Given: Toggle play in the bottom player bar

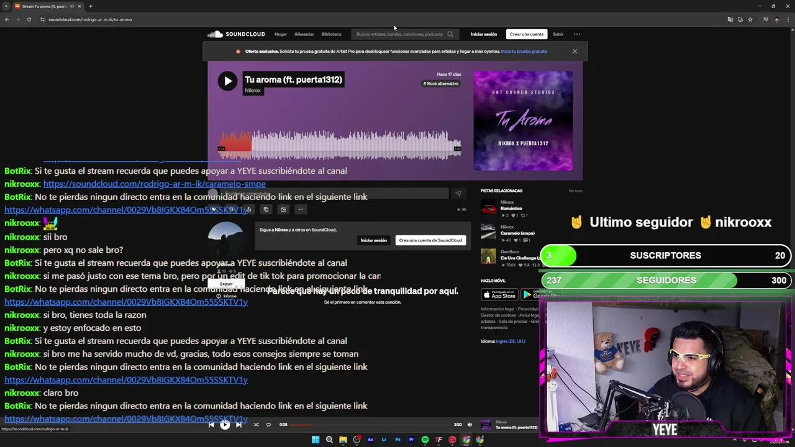Looking at the screenshot, I should 225,425.
